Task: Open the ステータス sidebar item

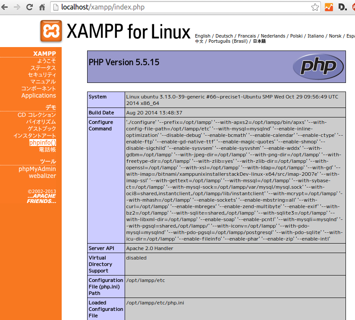Action: [x=43, y=68]
